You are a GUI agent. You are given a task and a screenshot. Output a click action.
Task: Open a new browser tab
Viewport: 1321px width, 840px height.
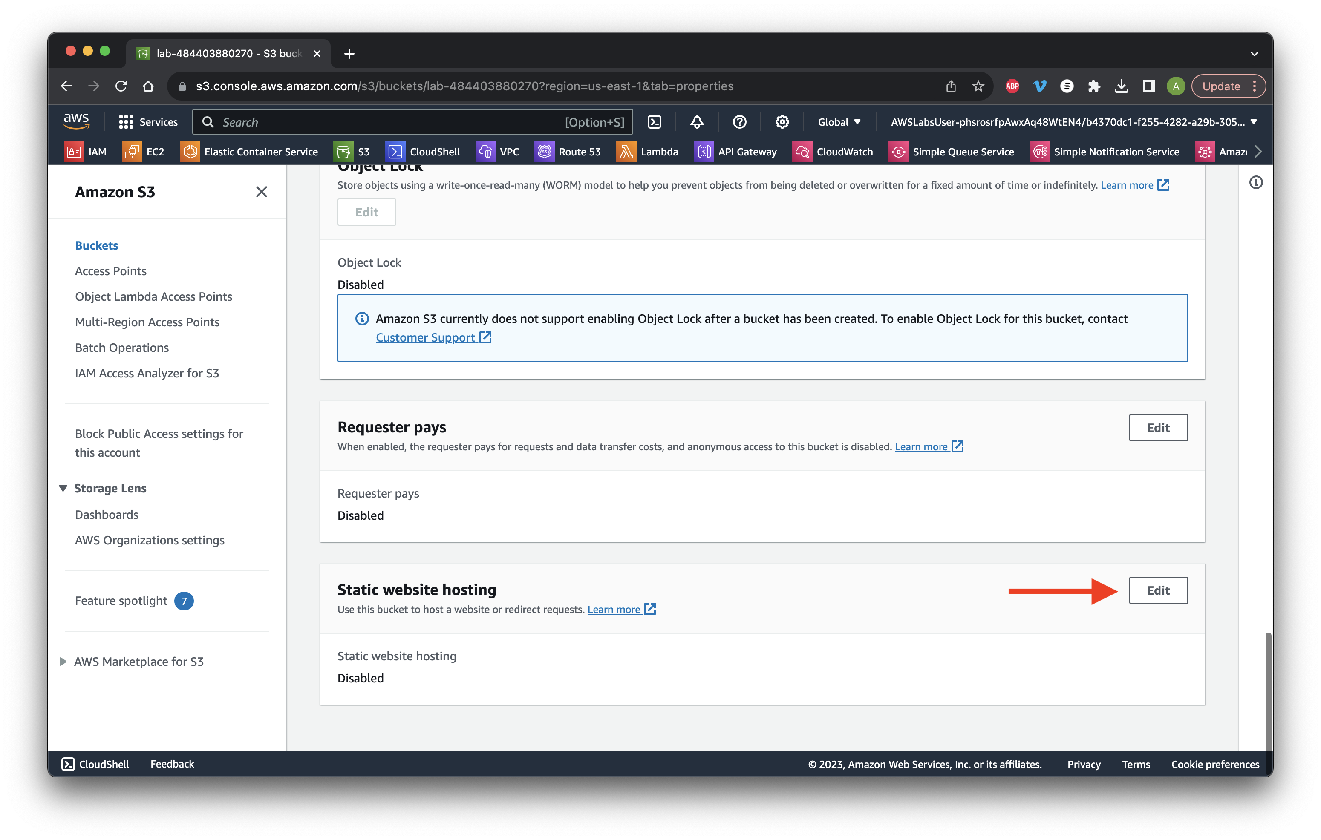(x=349, y=53)
